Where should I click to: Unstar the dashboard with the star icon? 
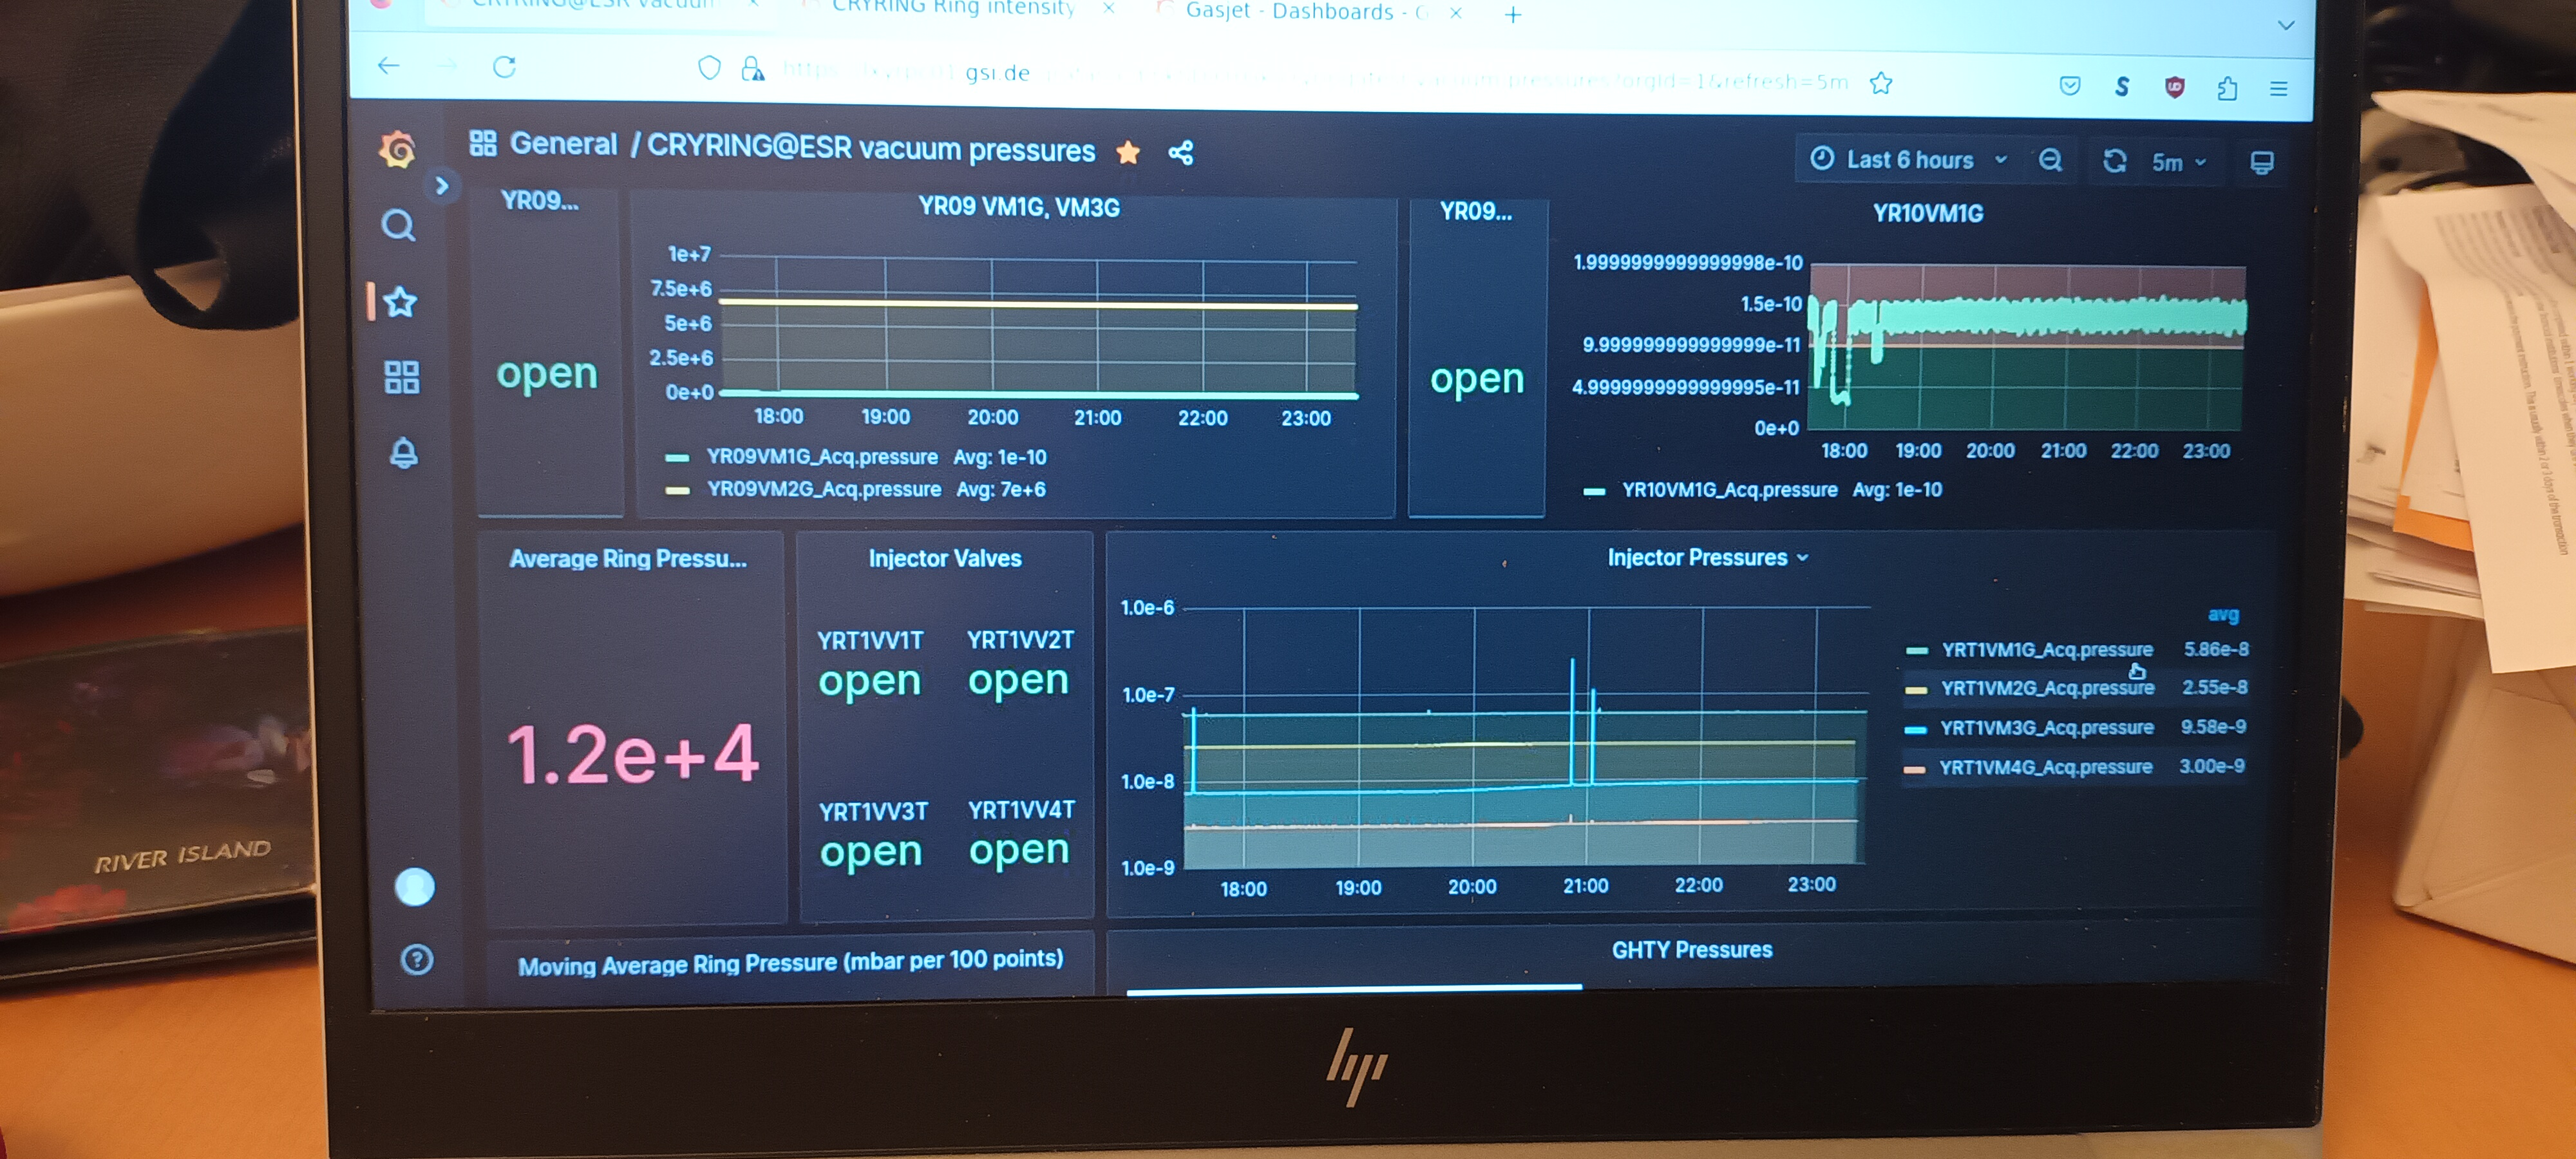pos(1129,152)
